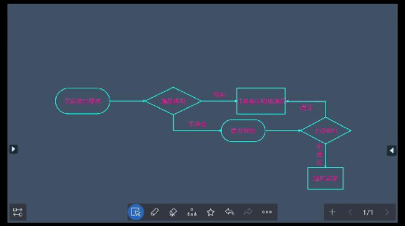405x226 pixels.
Task: Select the diamond shape on the right
Action: pyautogui.click(x=326, y=131)
